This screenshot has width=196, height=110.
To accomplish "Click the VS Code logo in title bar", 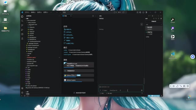I will [22, 12].
